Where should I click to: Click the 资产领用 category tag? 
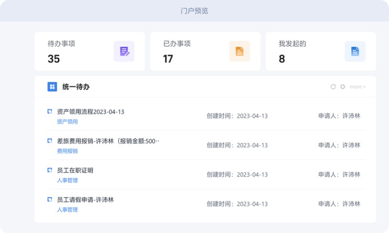click(x=67, y=121)
